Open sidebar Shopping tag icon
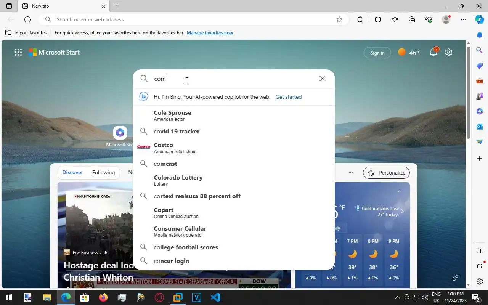 pos(480,66)
